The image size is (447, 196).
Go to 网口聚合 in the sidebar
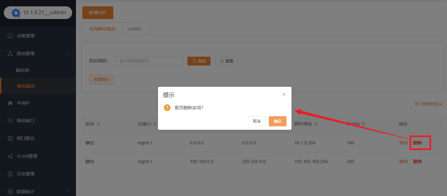[25, 138]
